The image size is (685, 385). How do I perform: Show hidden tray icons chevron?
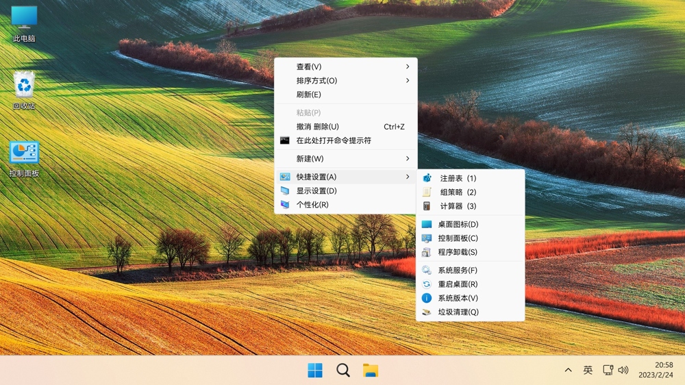pyautogui.click(x=568, y=370)
